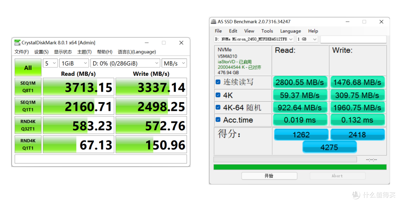This screenshot has width=399, height=203.
Task: Click the 2800.55 MB/s sequential read result
Action: click(x=300, y=82)
